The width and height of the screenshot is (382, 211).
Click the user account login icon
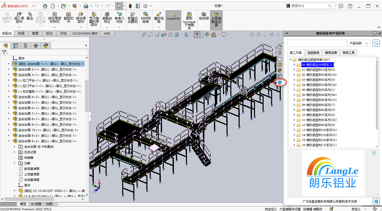click(341, 6)
